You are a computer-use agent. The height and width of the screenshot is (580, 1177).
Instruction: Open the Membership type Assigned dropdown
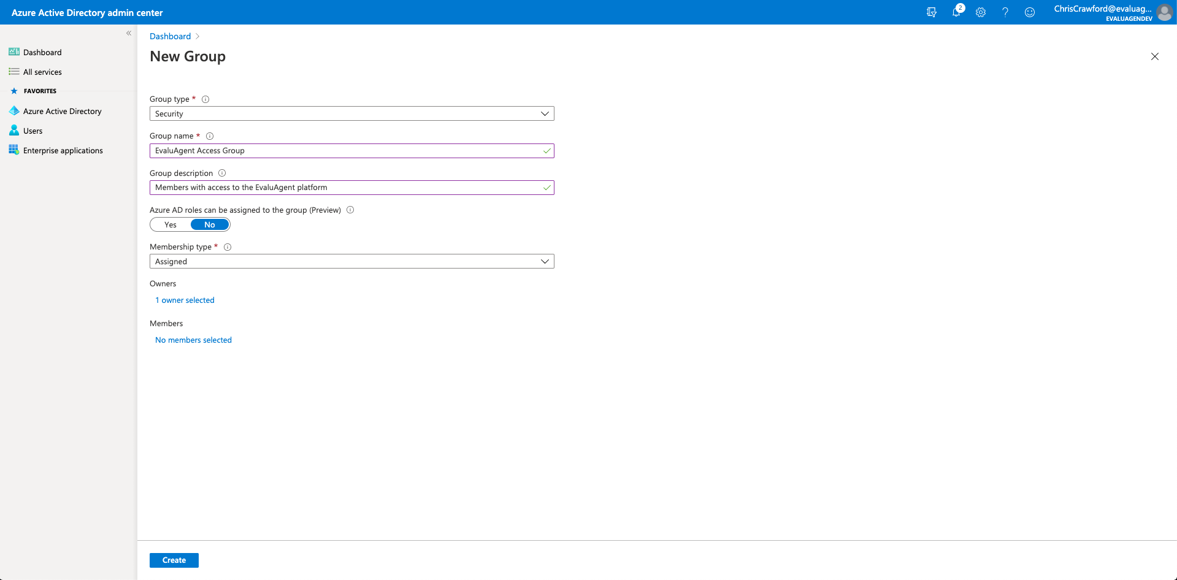tap(352, 261)
